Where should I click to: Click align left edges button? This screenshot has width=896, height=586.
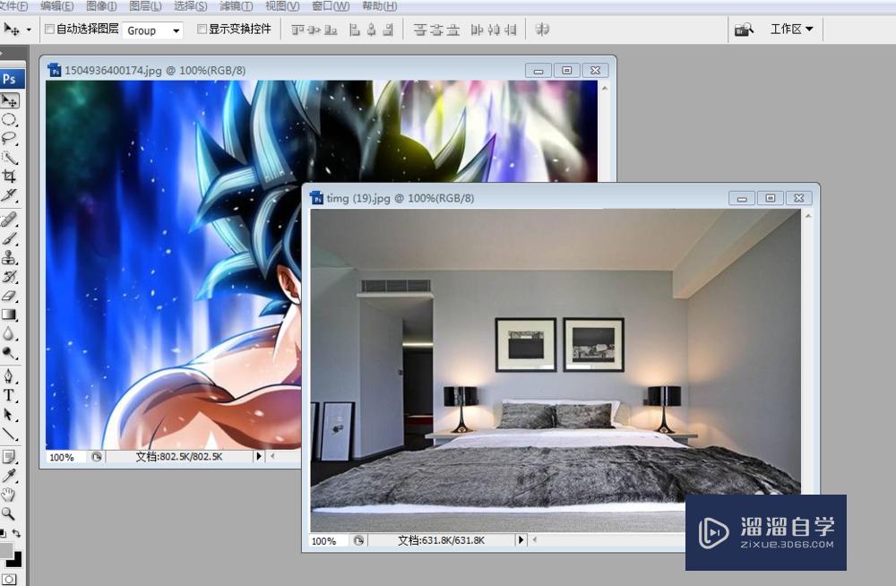[x=355, y=30]
